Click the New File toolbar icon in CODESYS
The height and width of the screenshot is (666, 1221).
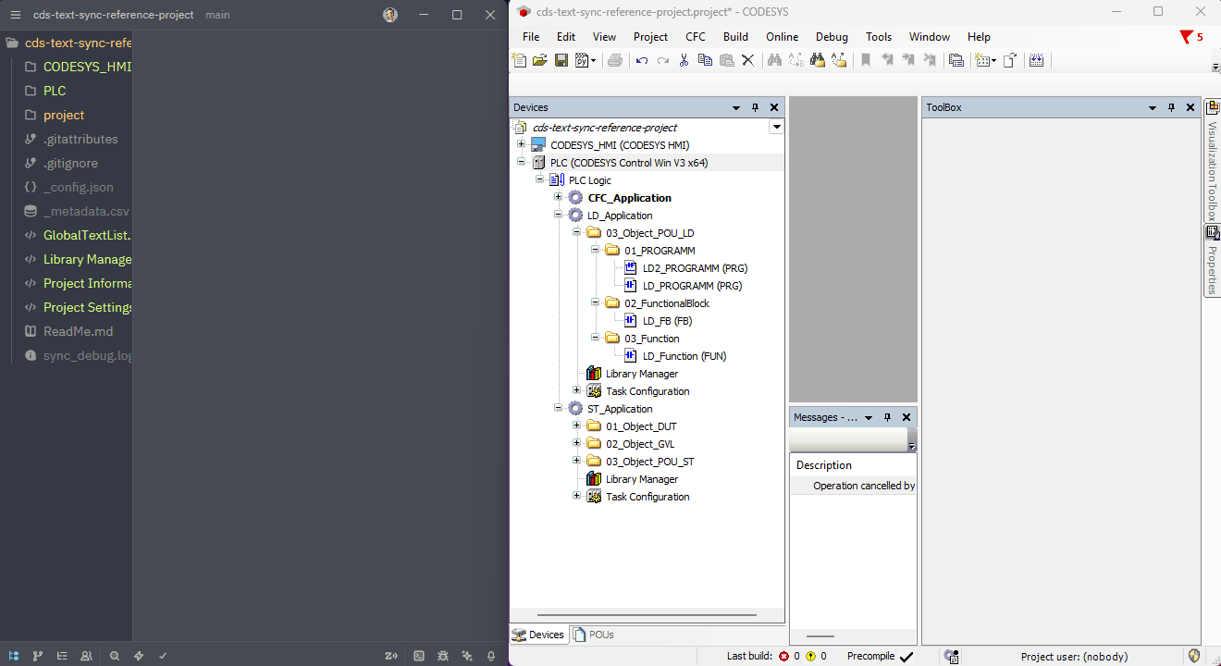[x=519, y=60]
